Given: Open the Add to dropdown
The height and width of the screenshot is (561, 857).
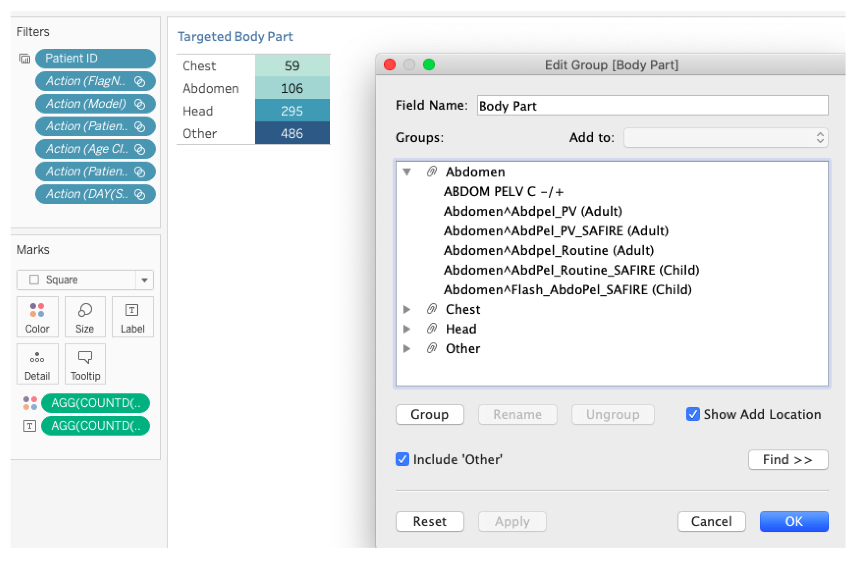Looking at the screenshot, I should tap(726, 138).
